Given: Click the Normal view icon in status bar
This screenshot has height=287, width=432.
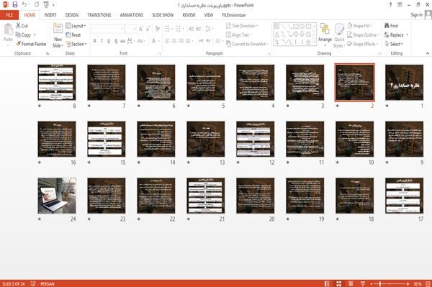Looking at the screenshot, I should click(327, 283).
